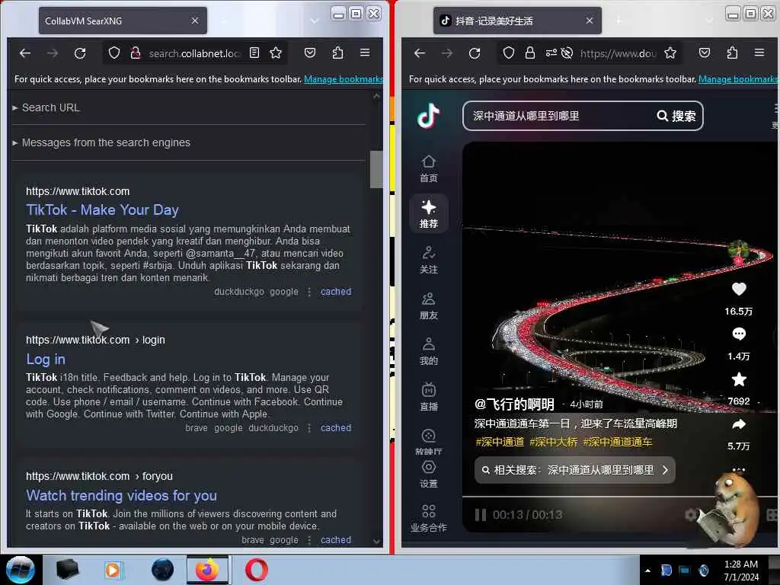
Task: Show hidden tray icons arrow
Action: pyautogui.click(x=647, y=571)
